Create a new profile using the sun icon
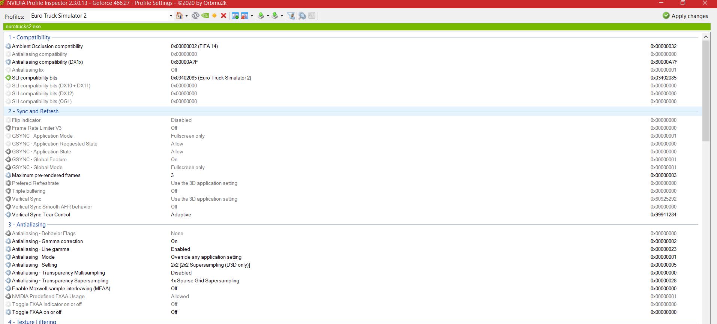Screen dimensions: 717x324 [214, 16]
